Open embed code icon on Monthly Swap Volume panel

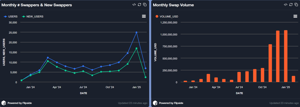click(x=285, y=5)
